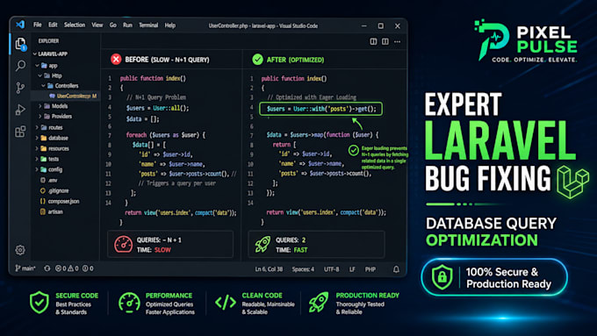Click the Spaces: 4 indentation setting
Image resolution: width=597 pixels, height=336 pixels.
[303, 269]
